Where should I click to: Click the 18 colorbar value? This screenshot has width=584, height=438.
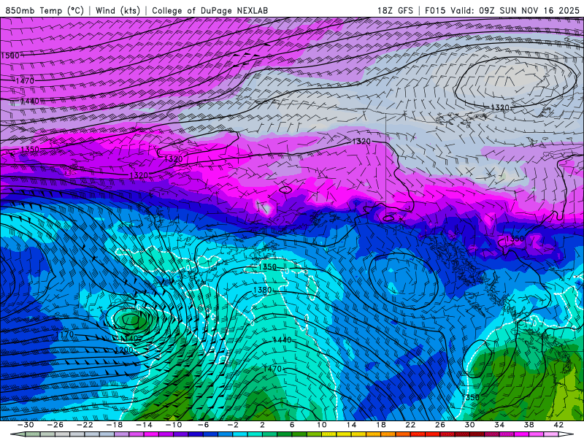[x=380, y=425]
